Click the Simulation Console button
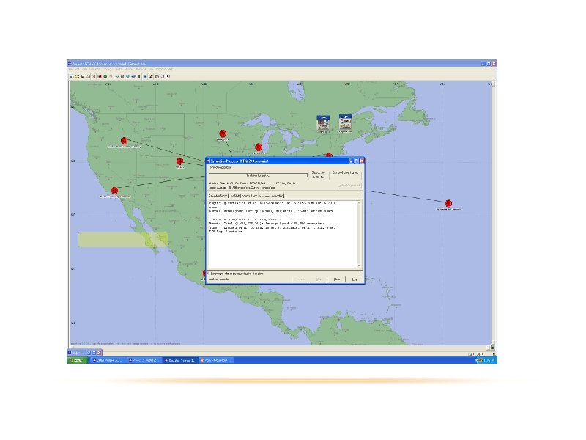Viewport: 586px width, 440px height. (218, 279)
